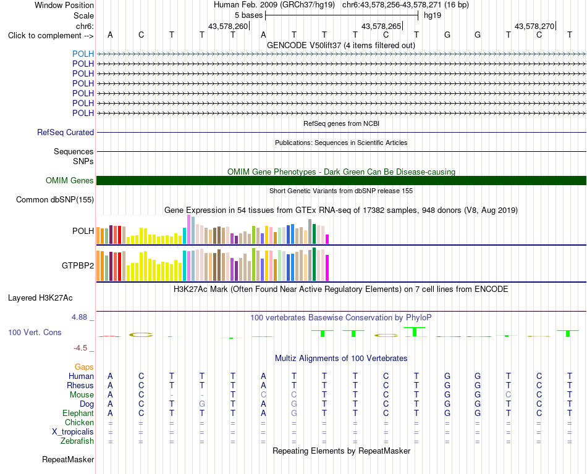Open Repeating Elements by RepeatMasker title
The image size is (587, 474).
click(x=341, y=451)
